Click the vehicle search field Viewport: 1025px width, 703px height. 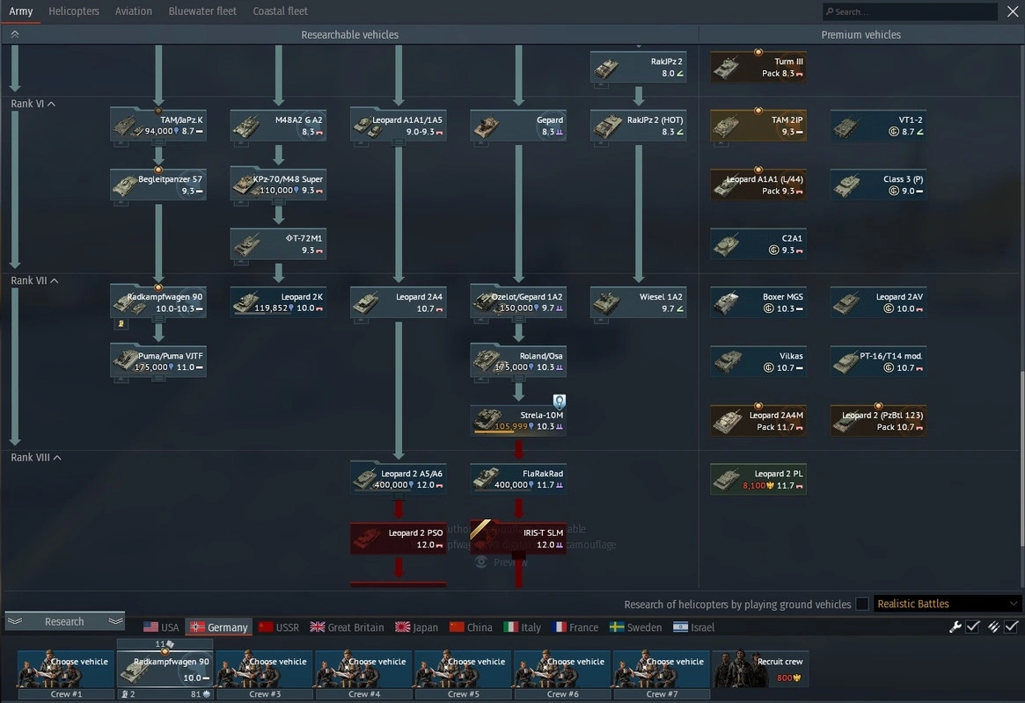click(911, 11)
